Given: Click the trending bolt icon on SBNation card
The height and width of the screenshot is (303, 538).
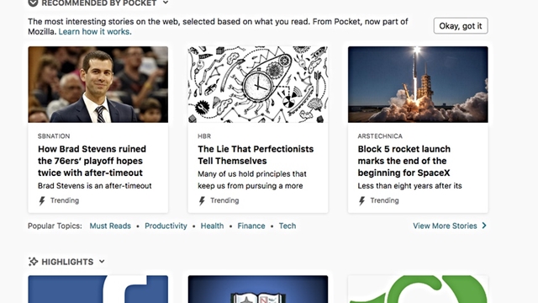Looking at the screenshot, I should coord(42,200).
